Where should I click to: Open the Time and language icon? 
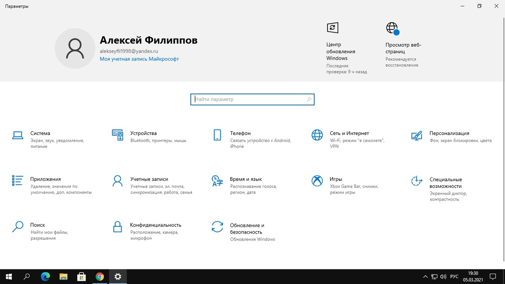click(x=217, y=181)
